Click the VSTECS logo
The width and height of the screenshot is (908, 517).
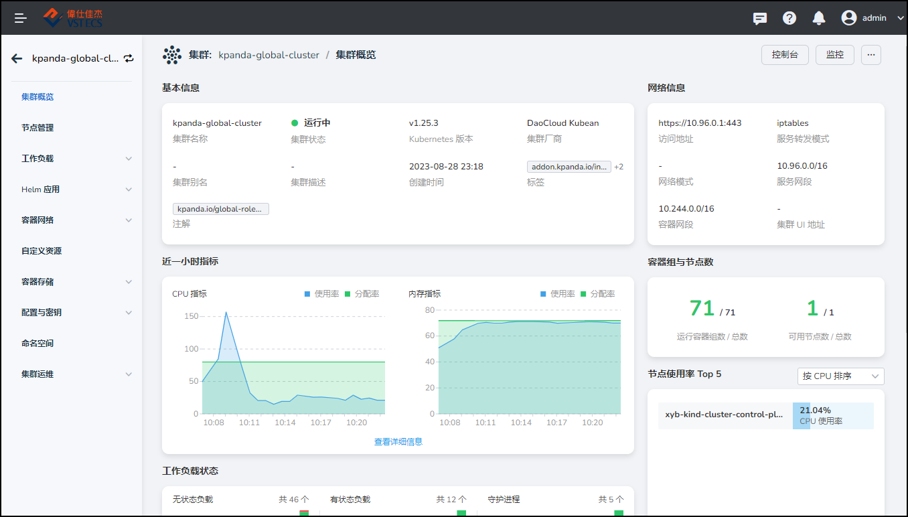pos(73,18)
